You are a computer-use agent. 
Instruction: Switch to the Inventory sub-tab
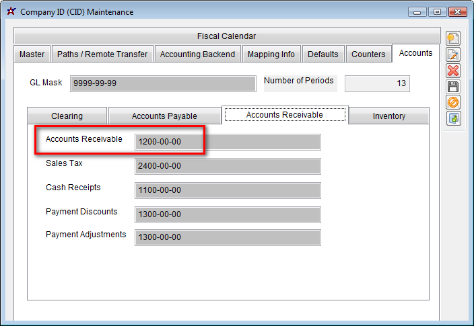pyautogui.click(x=389, y=116)
